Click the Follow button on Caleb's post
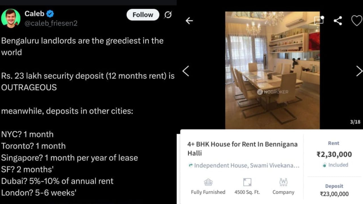The width and height of the screenshot is (363, 204). coord(143,15)
